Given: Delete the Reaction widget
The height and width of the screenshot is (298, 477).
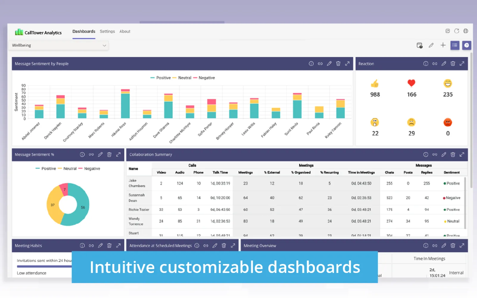Looking at the screenshot, I should [453, 63].
